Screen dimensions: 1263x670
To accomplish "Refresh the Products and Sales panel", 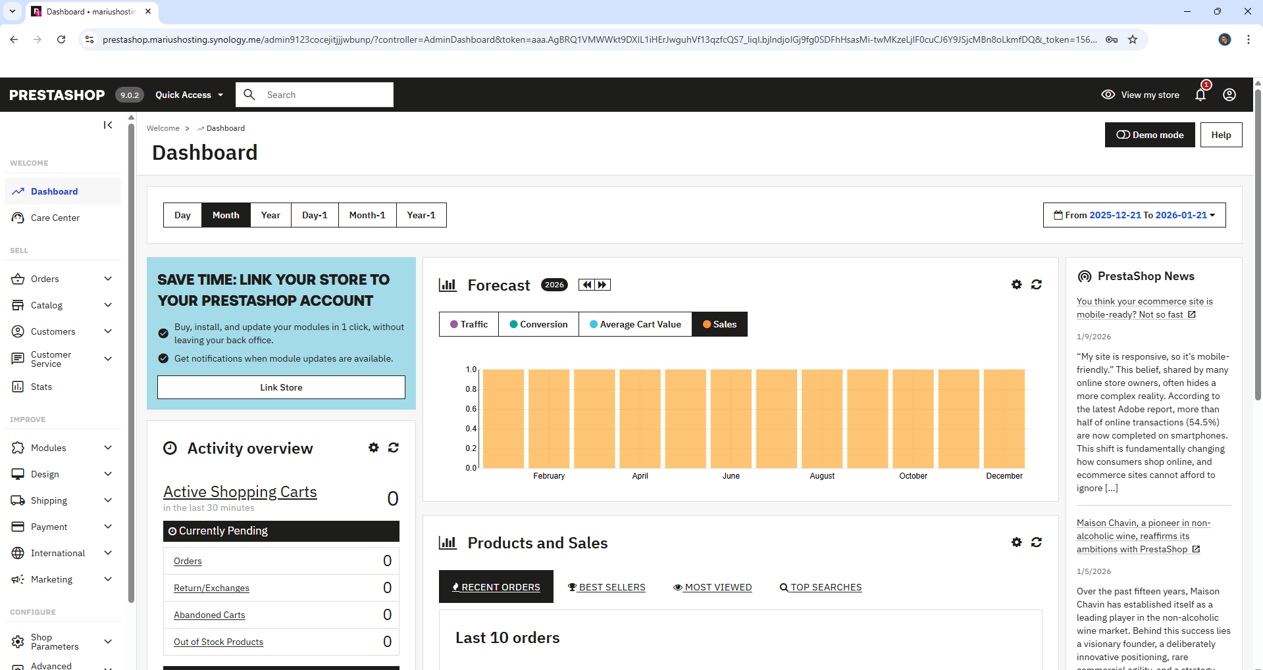I will (x=1036, y=542).
